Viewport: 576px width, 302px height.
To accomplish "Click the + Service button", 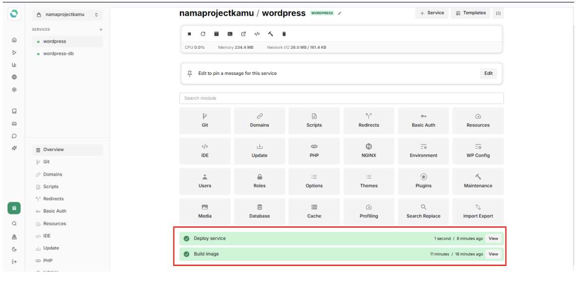I will 432,13.
